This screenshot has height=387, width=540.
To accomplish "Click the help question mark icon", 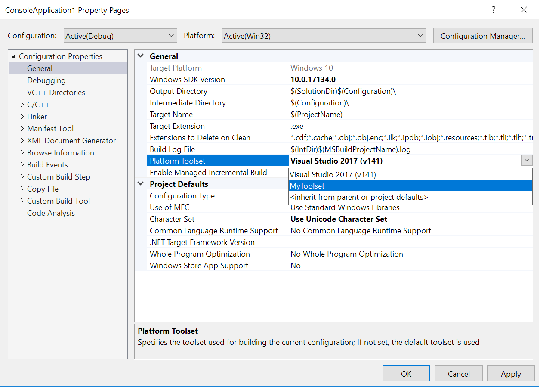I will point(494,10).
